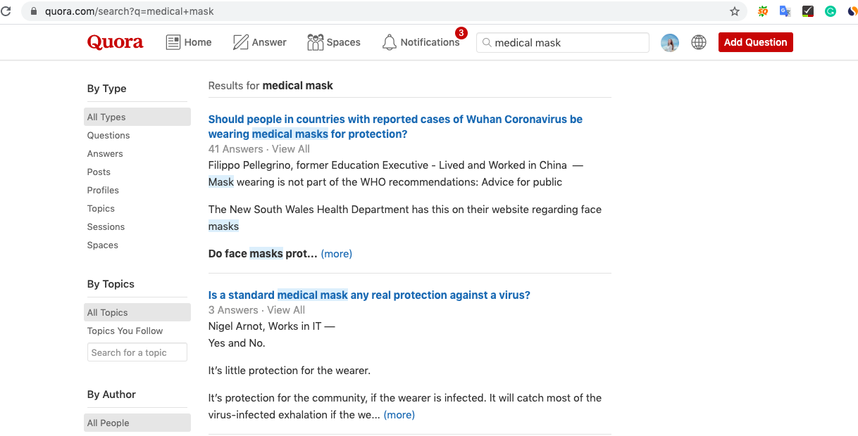Click the New South Wales Health Department sentence
This screenshot has height=436, width=858.
[405, 218]
